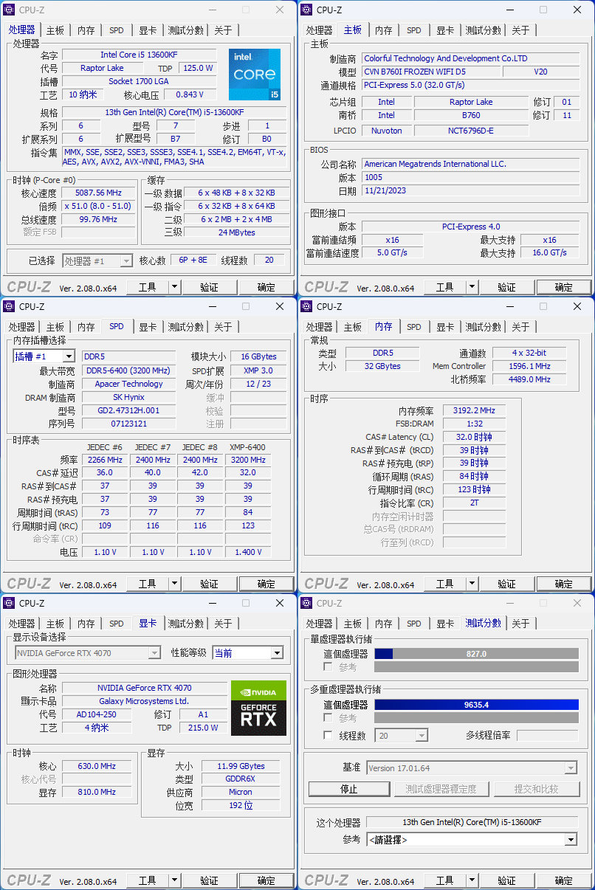
Task: Click the 模型 value CVN B760I FROZEN WIFI D5
Action: pos(430,72)
